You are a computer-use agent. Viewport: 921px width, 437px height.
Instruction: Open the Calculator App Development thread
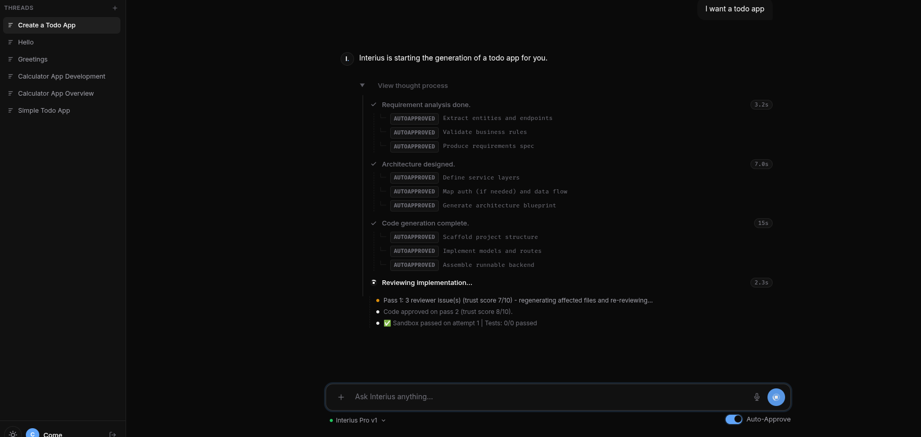(62, 76)
